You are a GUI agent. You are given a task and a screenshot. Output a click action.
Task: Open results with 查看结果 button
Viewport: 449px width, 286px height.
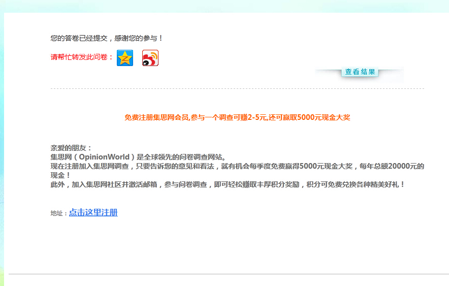(x=360, y=72)
